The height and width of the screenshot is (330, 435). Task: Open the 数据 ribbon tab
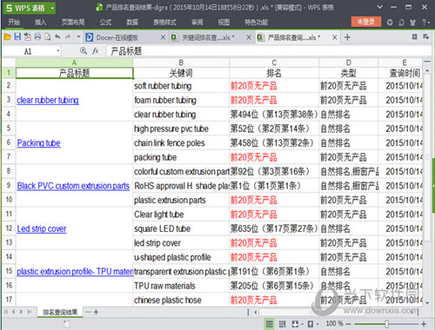(x=132, y=22)
